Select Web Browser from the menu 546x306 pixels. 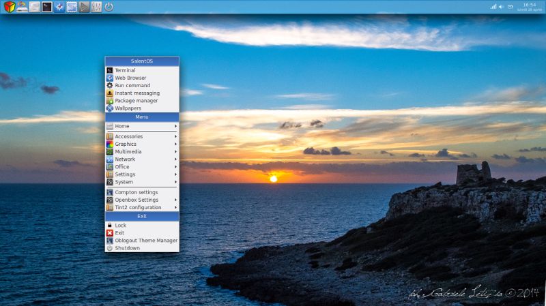[130, 78]
